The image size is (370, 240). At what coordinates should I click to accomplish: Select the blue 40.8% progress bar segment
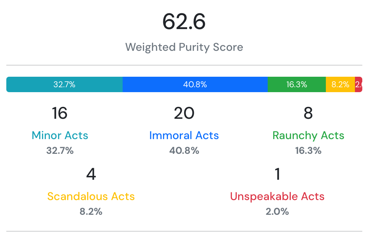pos(195,84)
